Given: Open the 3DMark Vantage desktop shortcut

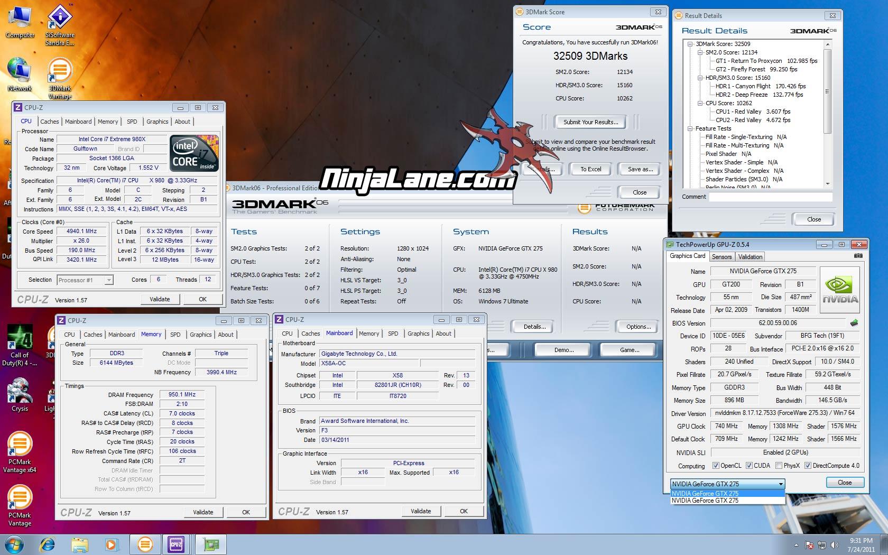Looking at the screenshot, I should [60, 78].
